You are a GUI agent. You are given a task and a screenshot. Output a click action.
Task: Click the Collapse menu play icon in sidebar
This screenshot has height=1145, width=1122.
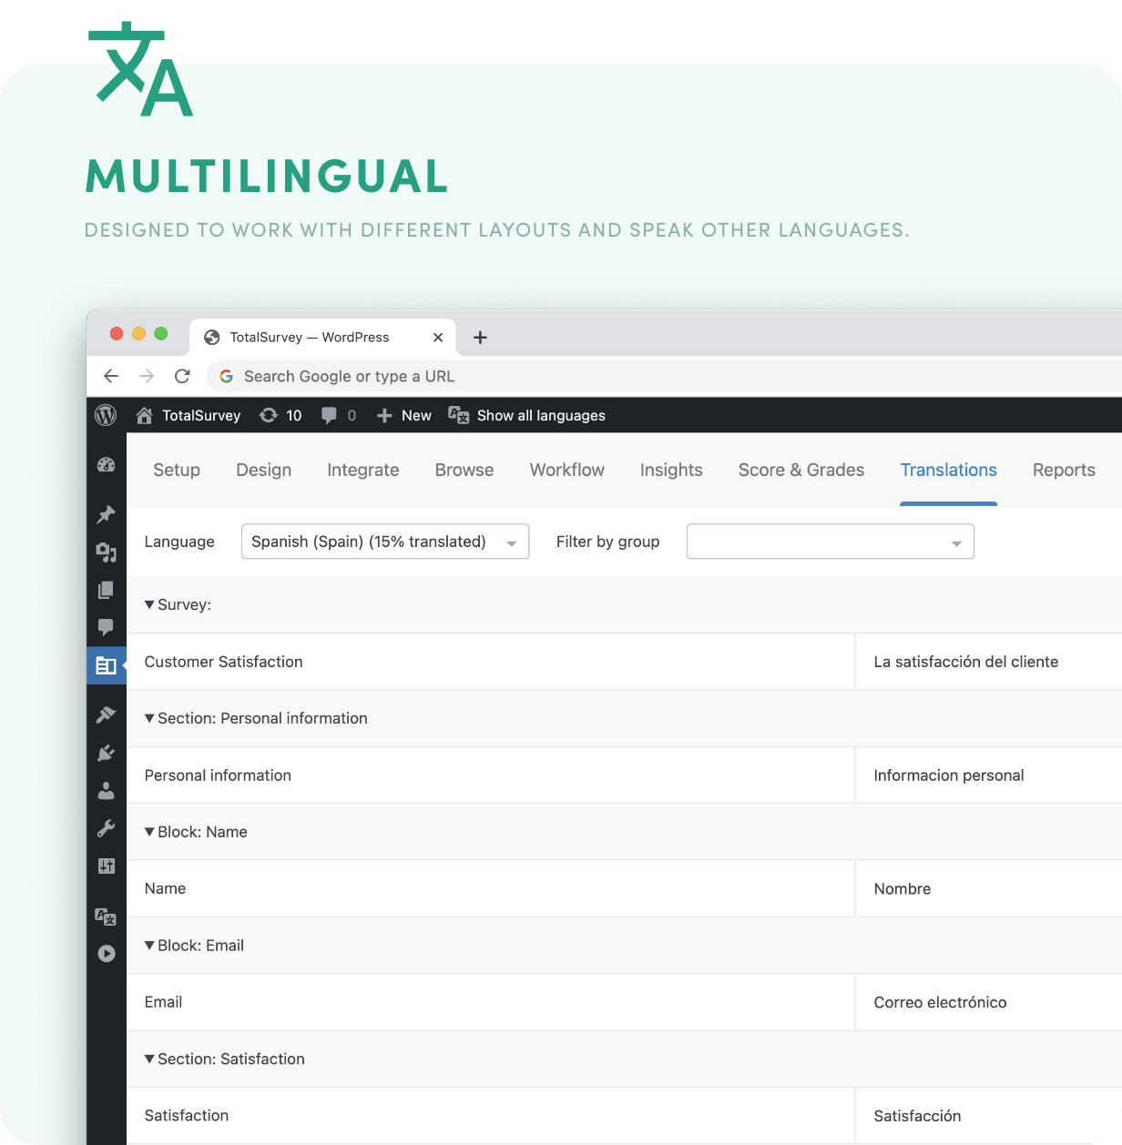[x=106, y=953]
